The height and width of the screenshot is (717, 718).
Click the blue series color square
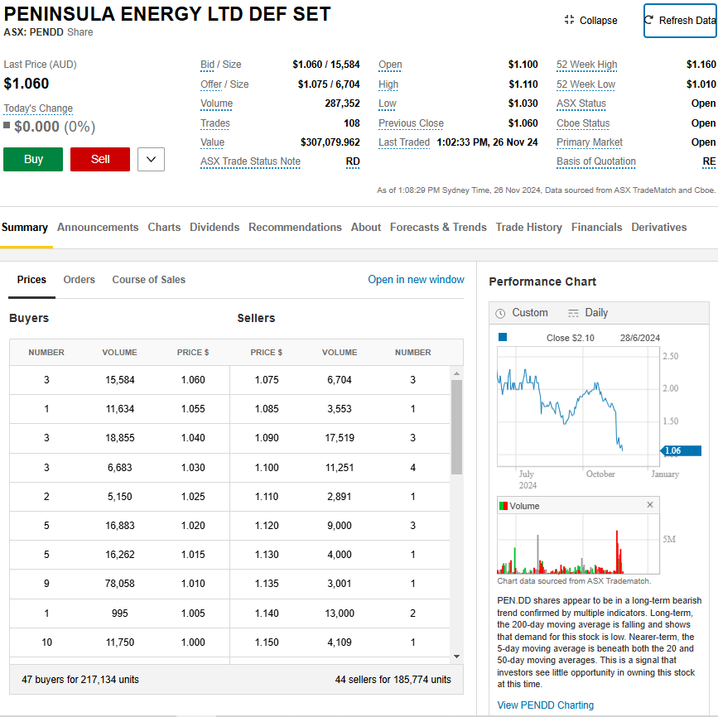point(503,338)
